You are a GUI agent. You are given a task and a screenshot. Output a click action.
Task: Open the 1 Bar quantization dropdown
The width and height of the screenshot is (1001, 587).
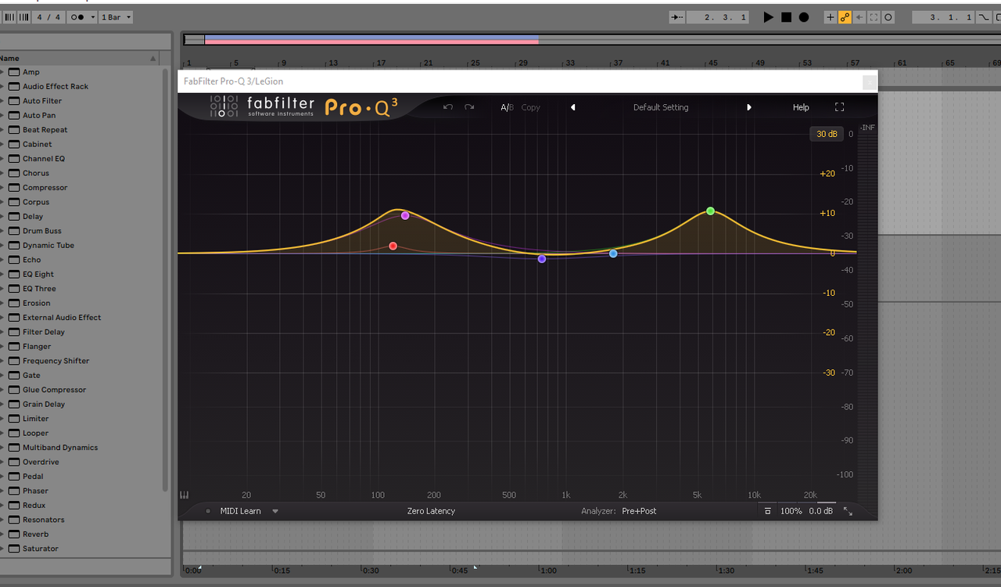(x=116, y=17)
